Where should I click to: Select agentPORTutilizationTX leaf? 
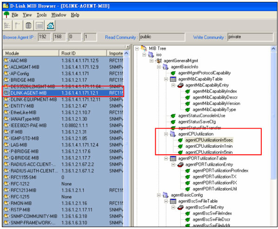pyautogui.click(x=214, y=177)
